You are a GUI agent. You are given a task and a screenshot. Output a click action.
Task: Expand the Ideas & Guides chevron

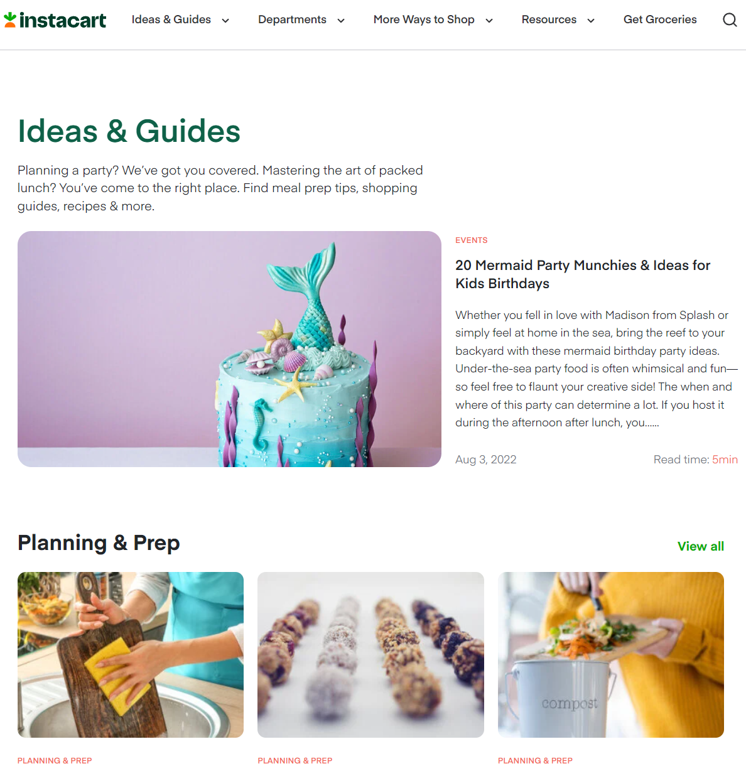[x=225, y=21]
